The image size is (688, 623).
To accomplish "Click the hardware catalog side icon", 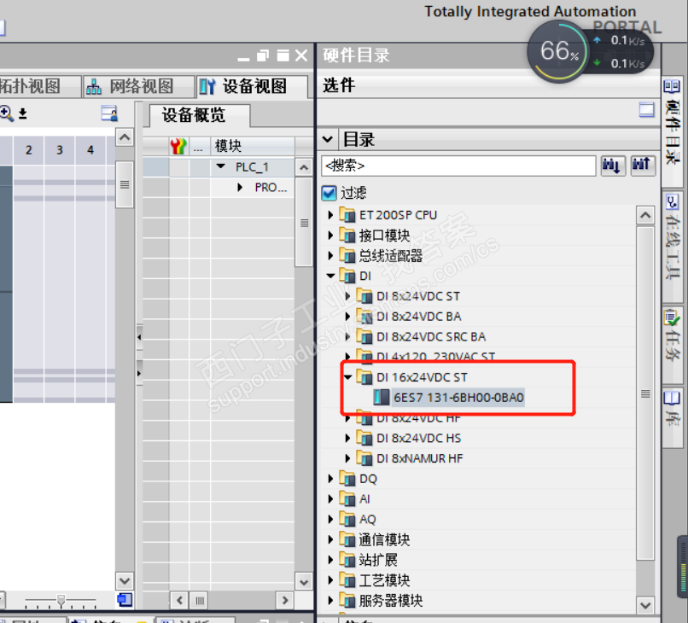I will coord(672,86).
